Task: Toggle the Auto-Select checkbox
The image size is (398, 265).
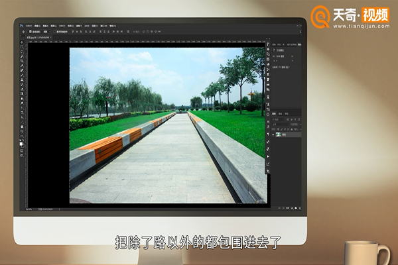Action: 31,32
